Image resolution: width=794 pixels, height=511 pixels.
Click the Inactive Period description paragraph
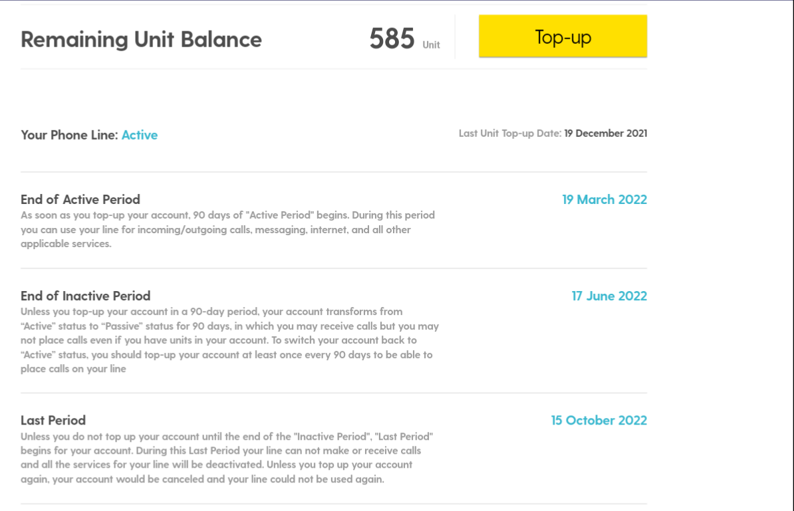point(229,340)
